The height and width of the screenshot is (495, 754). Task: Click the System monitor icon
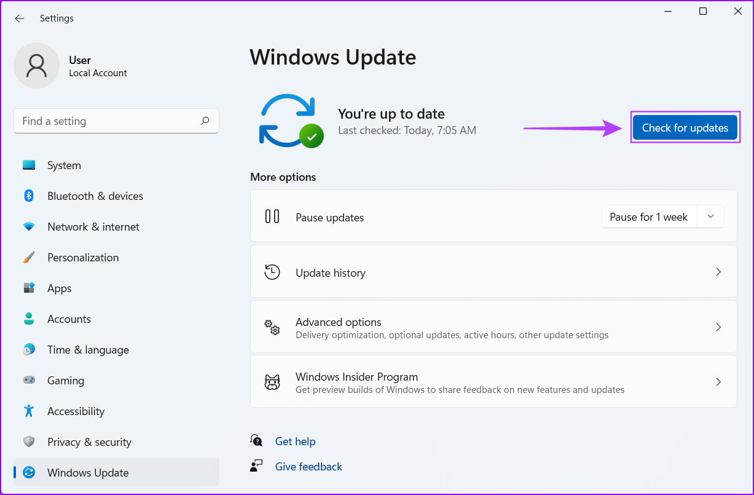click(29, 165)
